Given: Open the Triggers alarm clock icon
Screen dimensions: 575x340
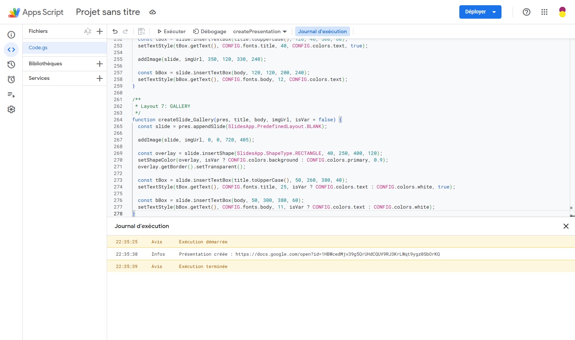Looking at the screenshot, I should click(11, 79).
